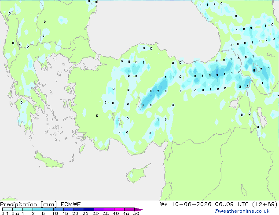Click the 1–2 mm legend color swatch
This screenshot has height=215, width=279.
point(28,209)
